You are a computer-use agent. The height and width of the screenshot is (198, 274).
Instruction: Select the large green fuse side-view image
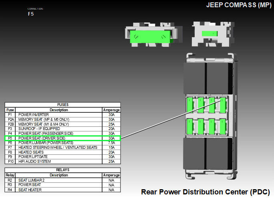coord(153,34)
